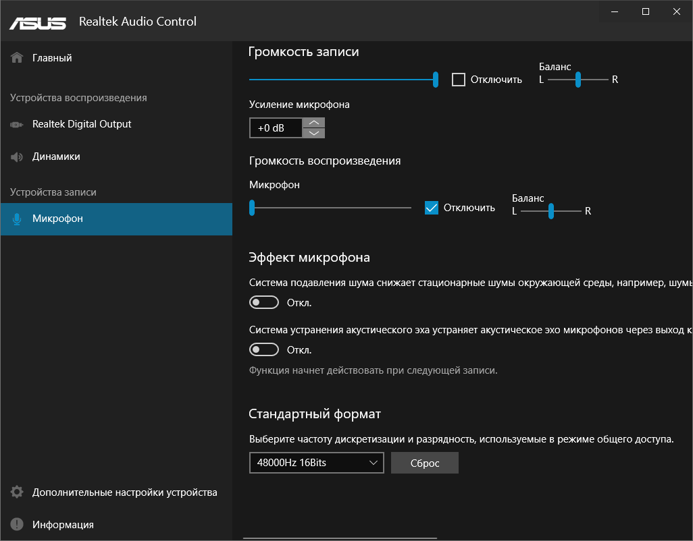
Task: Click the Realtek Digital Output device icon
Action: point(18,124)
